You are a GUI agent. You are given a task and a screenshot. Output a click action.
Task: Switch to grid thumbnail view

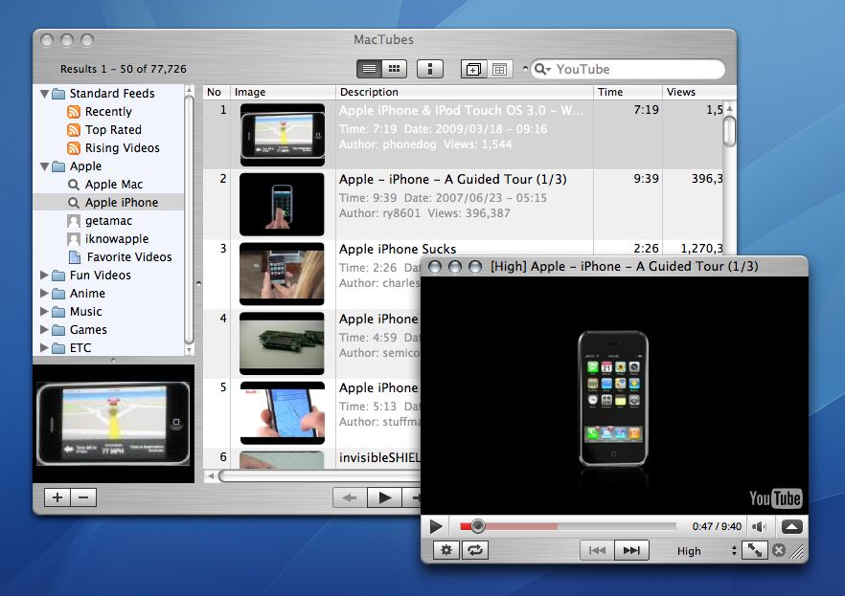[394, 69]
